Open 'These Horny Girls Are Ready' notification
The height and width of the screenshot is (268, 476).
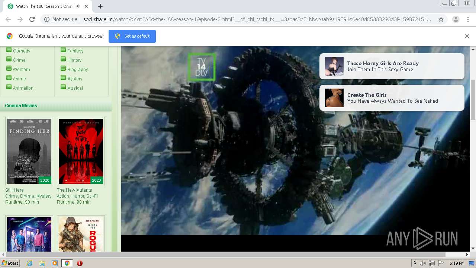392,66
